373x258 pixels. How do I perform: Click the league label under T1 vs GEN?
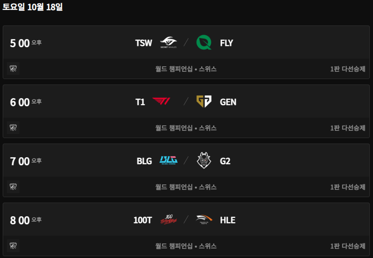186,128
